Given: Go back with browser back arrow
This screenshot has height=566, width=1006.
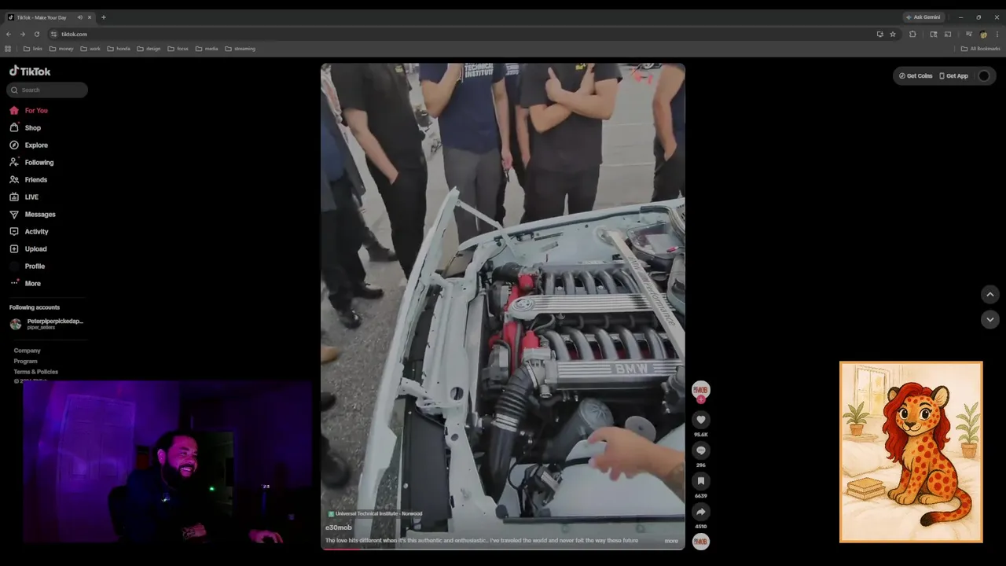Looking at the screenshot, I should point(9,34).
